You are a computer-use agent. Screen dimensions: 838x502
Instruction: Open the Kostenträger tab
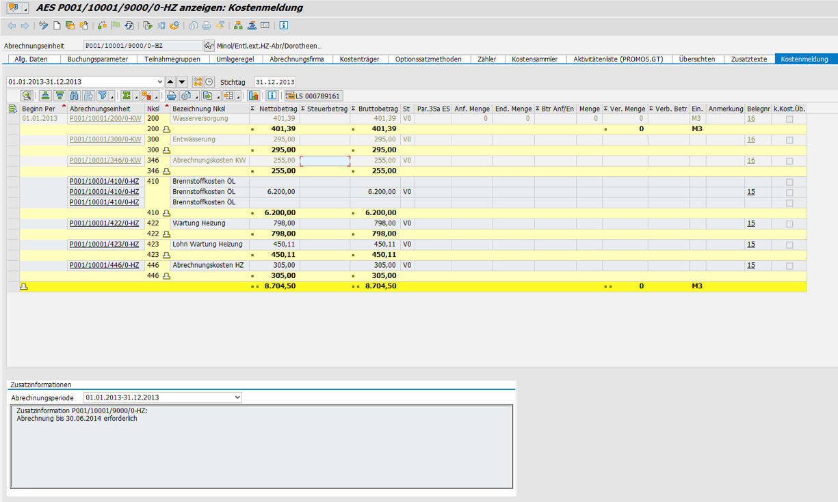tap(359, 59)
